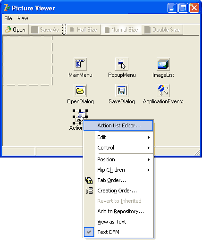Click the Save As toolbar button
Viewport: 202px width, 241px height.
pyautogui.click(x=45, y=30)
